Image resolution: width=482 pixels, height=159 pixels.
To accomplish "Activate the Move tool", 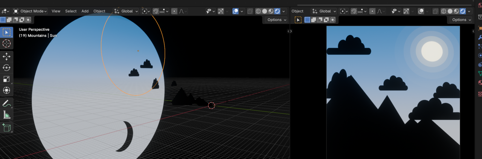I will tap(6, 57).
